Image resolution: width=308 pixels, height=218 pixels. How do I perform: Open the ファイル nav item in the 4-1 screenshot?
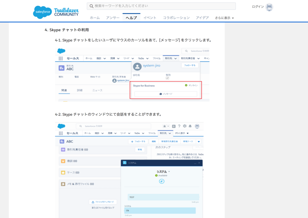coord(156,58)
